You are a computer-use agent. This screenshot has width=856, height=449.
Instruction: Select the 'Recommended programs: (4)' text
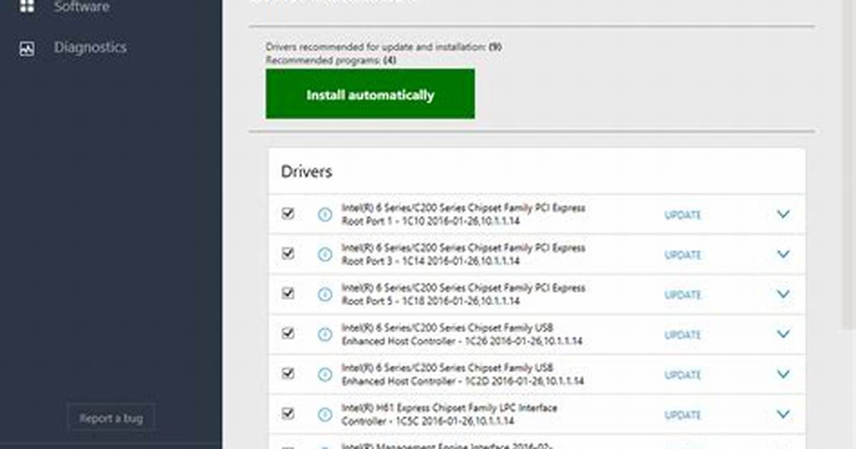point(331,60)
